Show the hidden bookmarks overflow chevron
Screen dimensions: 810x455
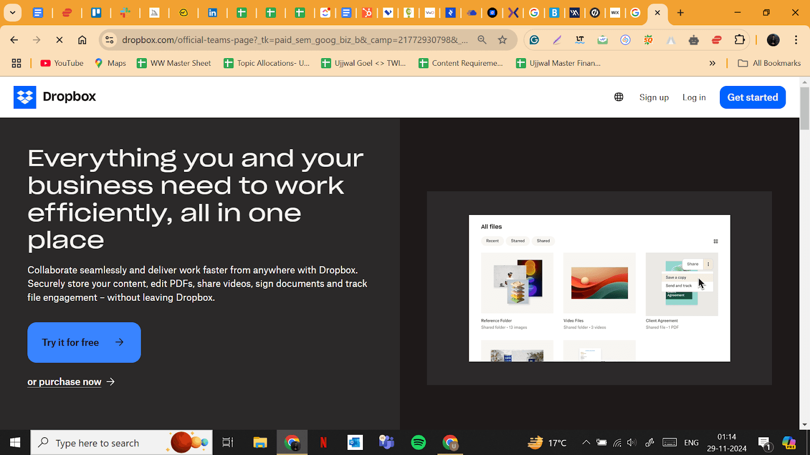point(712,63)
